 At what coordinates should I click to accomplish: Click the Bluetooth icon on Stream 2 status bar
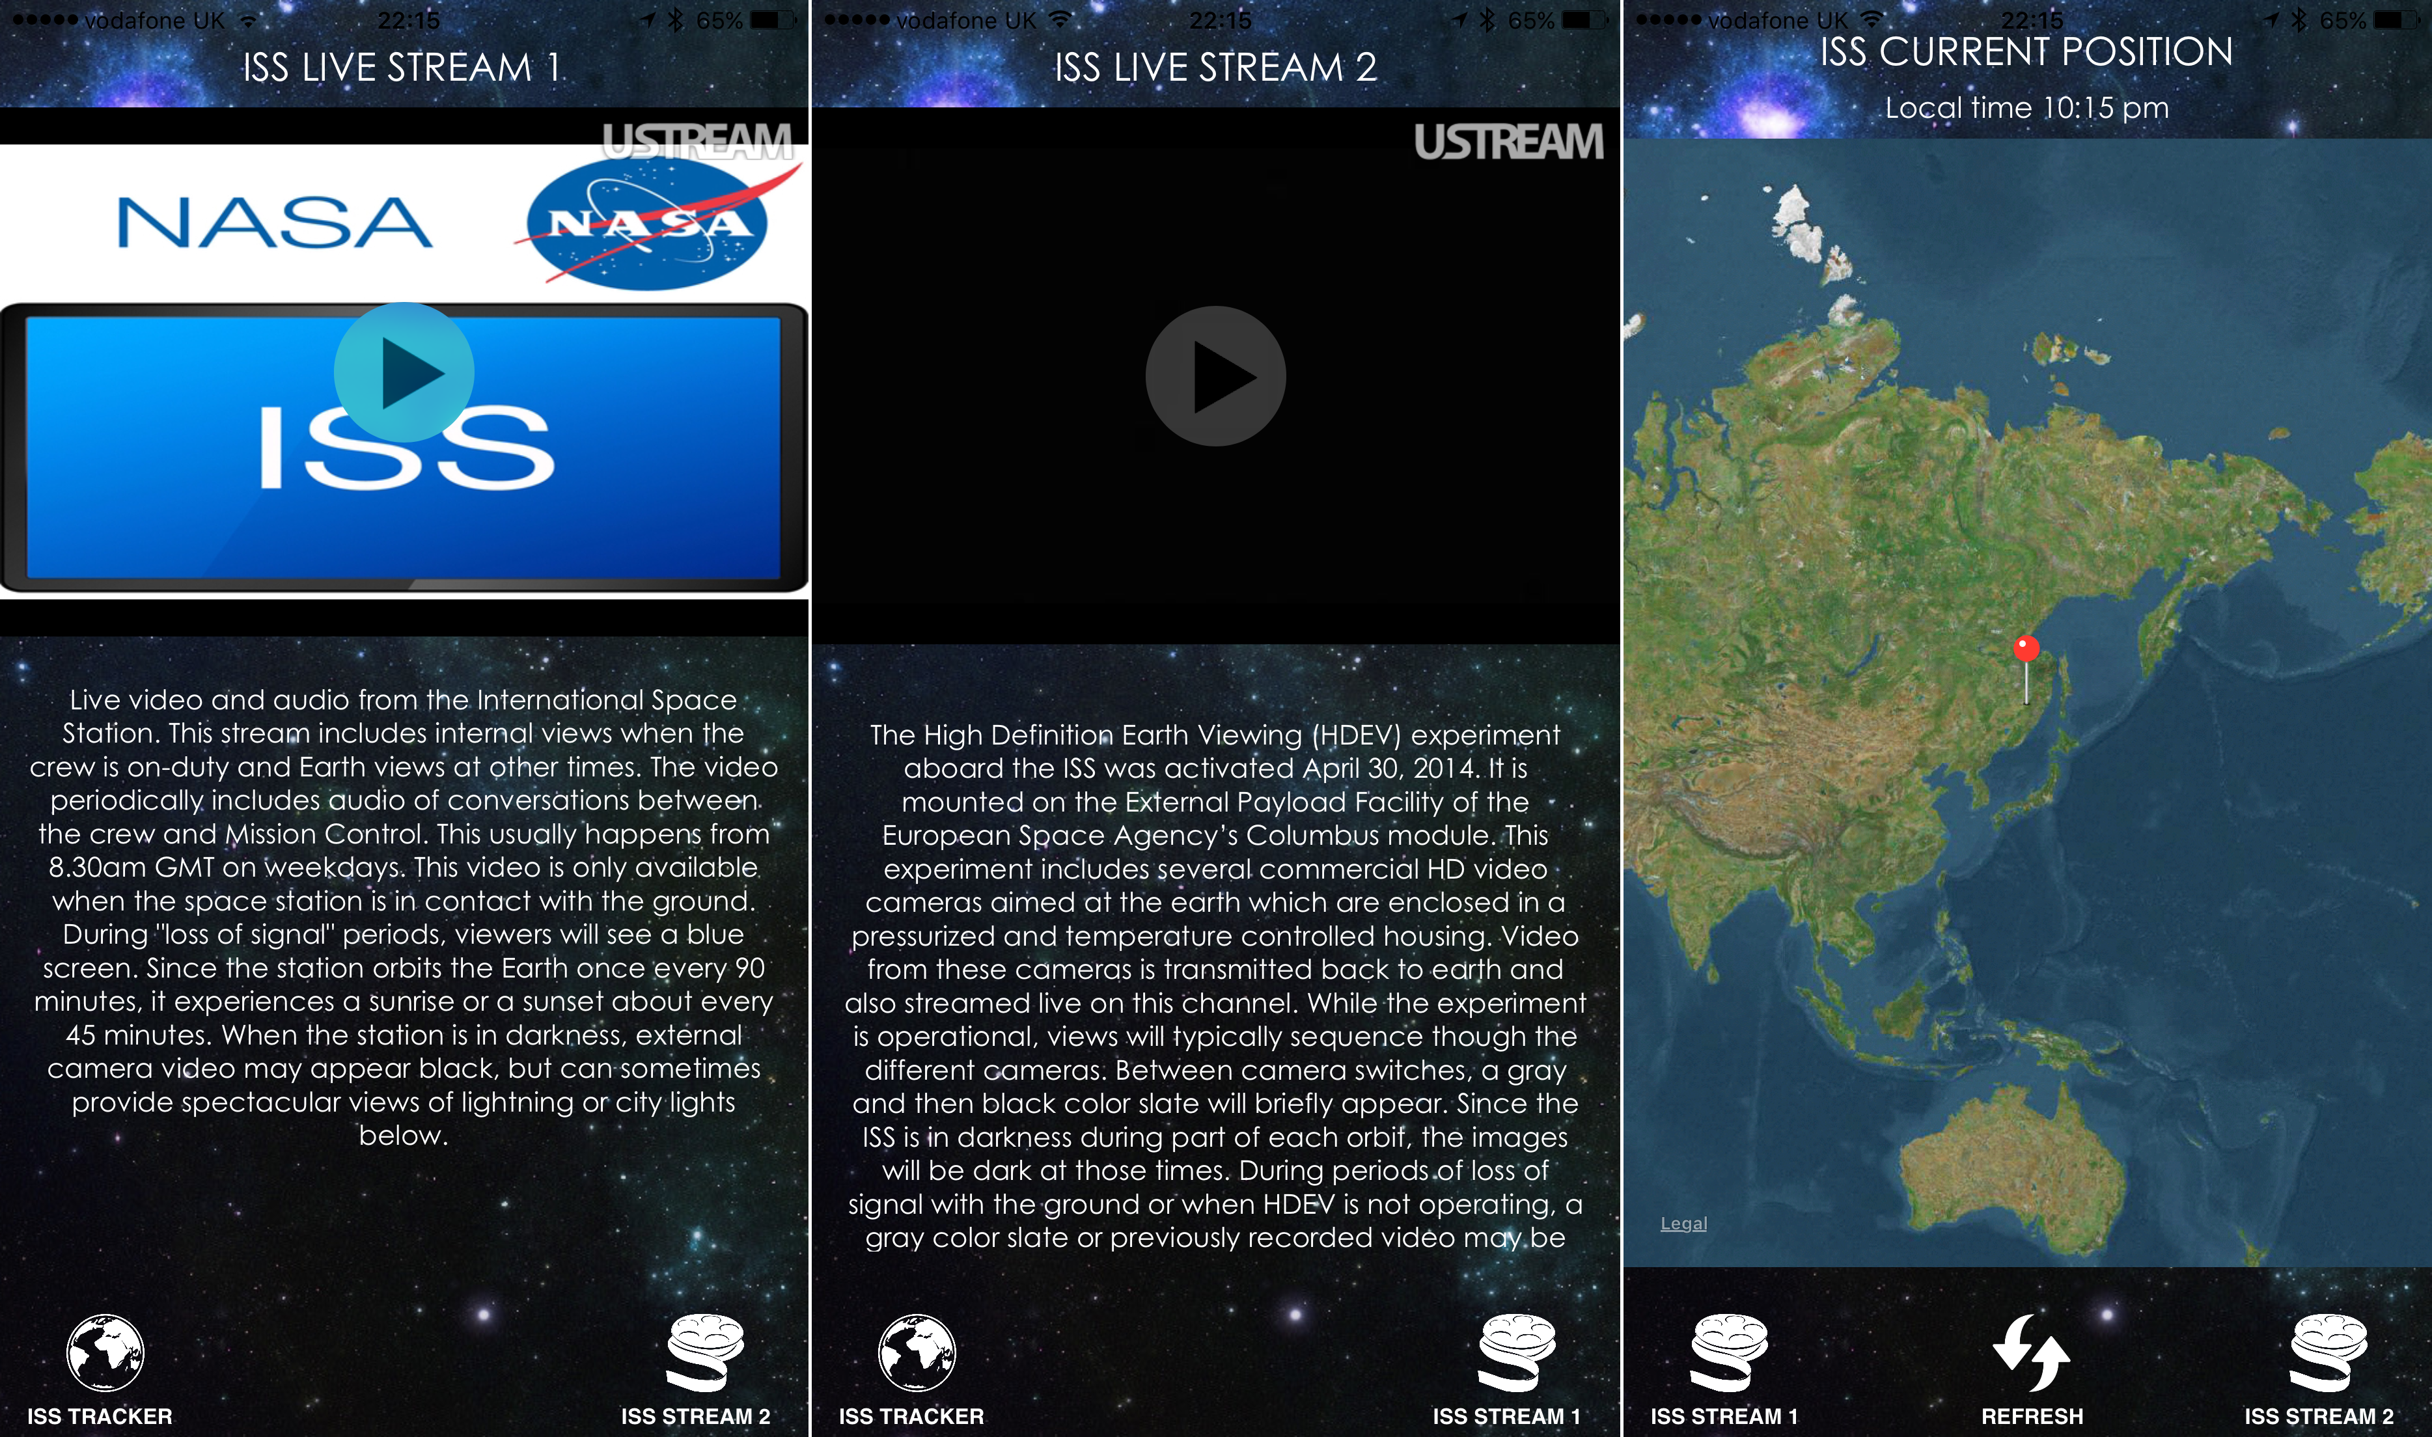(1487, 20)
